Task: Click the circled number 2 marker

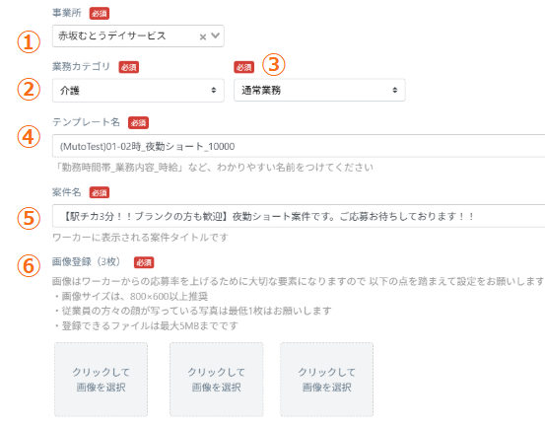Action: [29, 90]
